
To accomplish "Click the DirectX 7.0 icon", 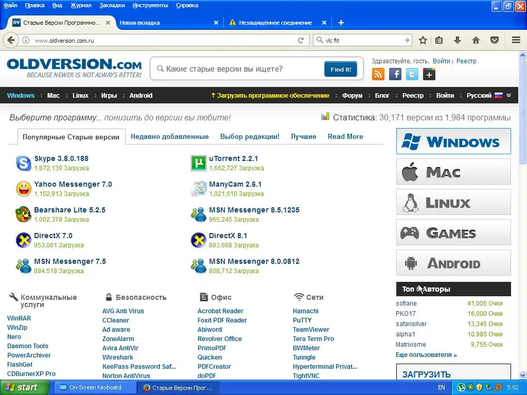I will tap(24, 240).
